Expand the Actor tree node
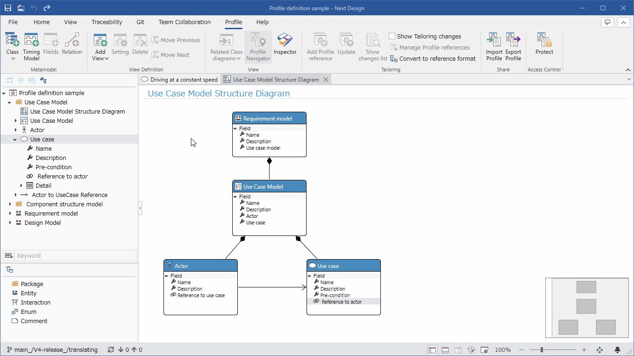 click(16, 130)
